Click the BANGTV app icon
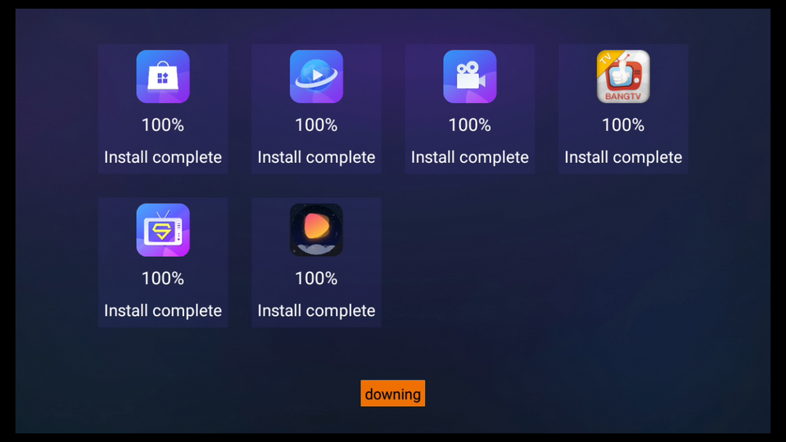This screenshot has width=786, height=442. tap(623, 77)
